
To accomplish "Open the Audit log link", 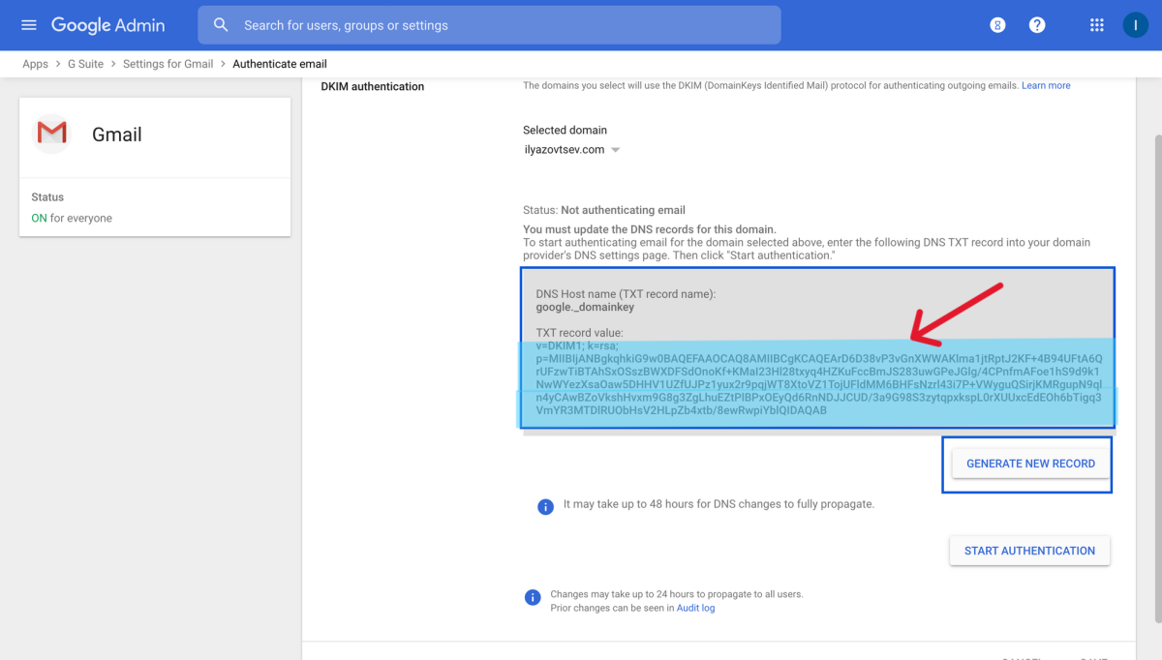I will pos(695,608).
